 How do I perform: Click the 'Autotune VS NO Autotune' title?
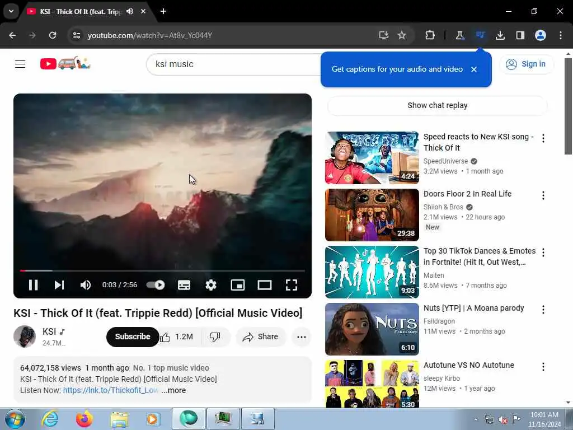tap(469, 365)
